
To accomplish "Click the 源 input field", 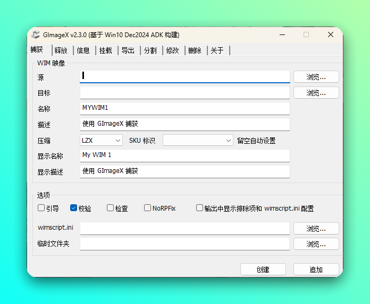I will pos(185,77).
